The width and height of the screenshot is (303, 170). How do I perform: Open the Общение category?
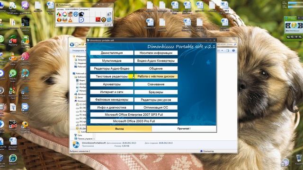156,68
